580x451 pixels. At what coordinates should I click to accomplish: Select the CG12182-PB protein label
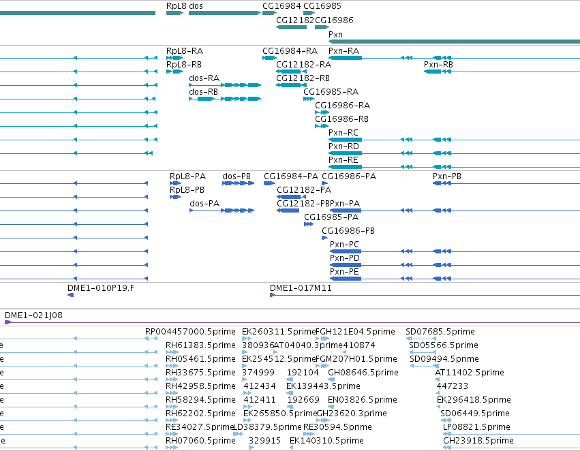pos(303,204)
